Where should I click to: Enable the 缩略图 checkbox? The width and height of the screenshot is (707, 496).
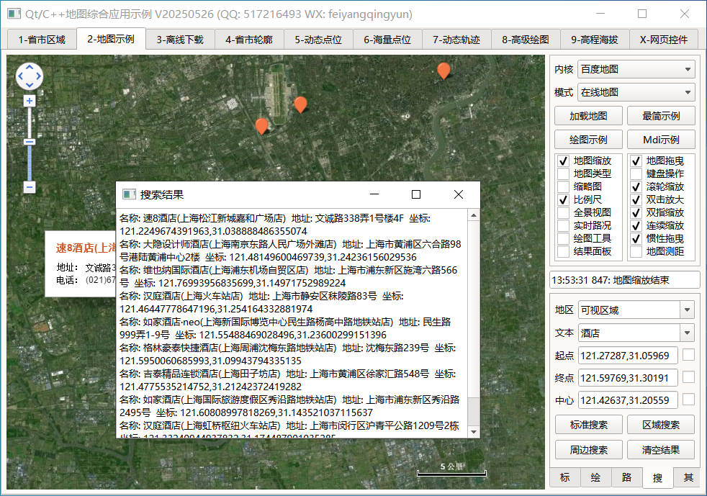[563, 186]
